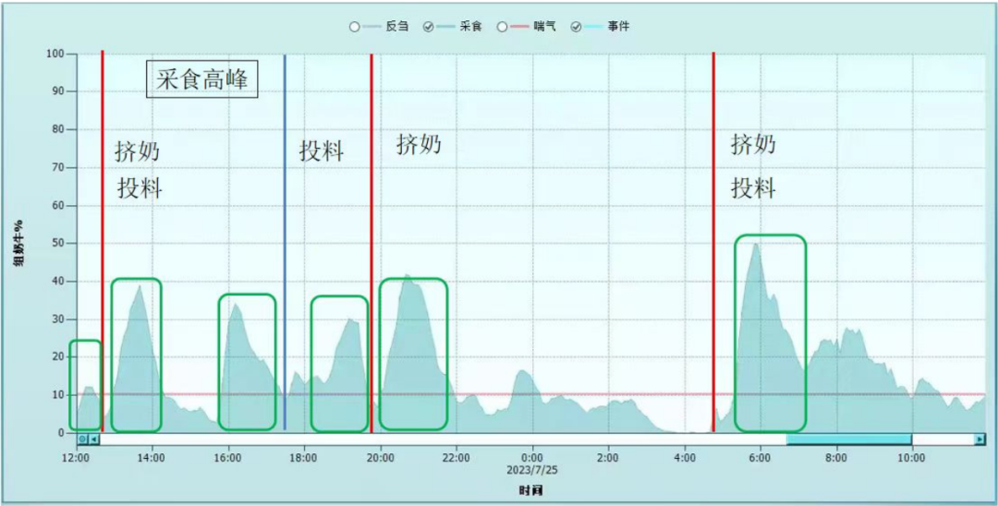Click the 10:00 tick label
The image size is (998, 506).
pyautogui.click(x=912, y=456)
